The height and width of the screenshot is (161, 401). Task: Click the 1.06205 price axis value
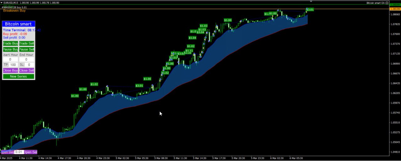[395, 93]
